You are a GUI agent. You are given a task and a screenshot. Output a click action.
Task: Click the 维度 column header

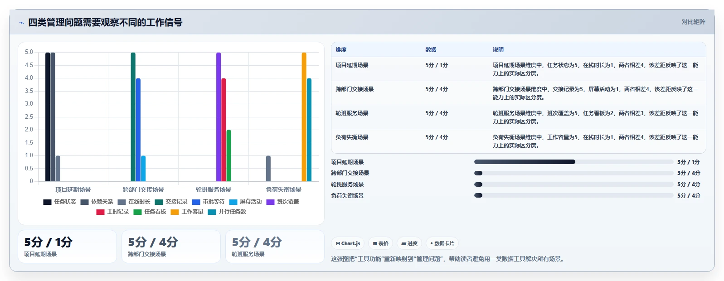pos(341,50)
